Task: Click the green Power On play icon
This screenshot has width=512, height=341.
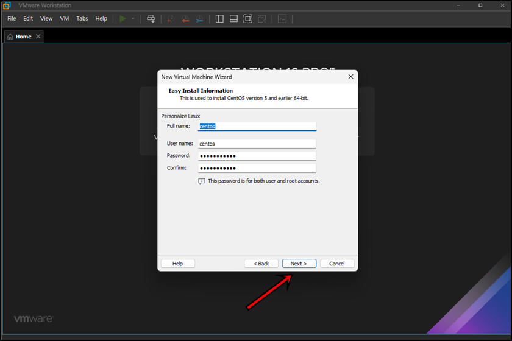Action: tap(123, 19)
